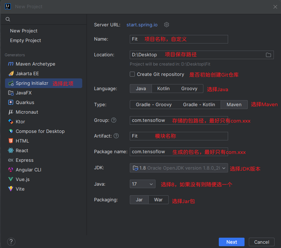Viewport: 281px width, 248px height.
Task: Click the search magnifier icon
Action: (x=8, y=19)
